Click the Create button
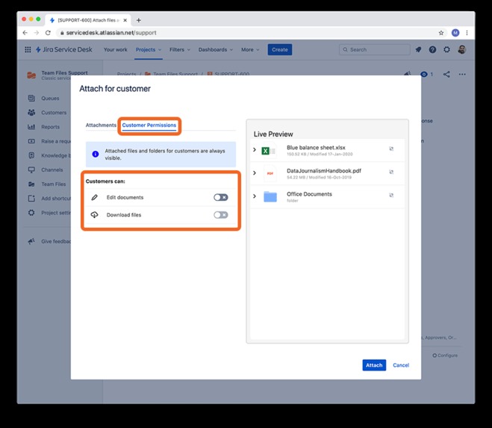 click(279, 49)
